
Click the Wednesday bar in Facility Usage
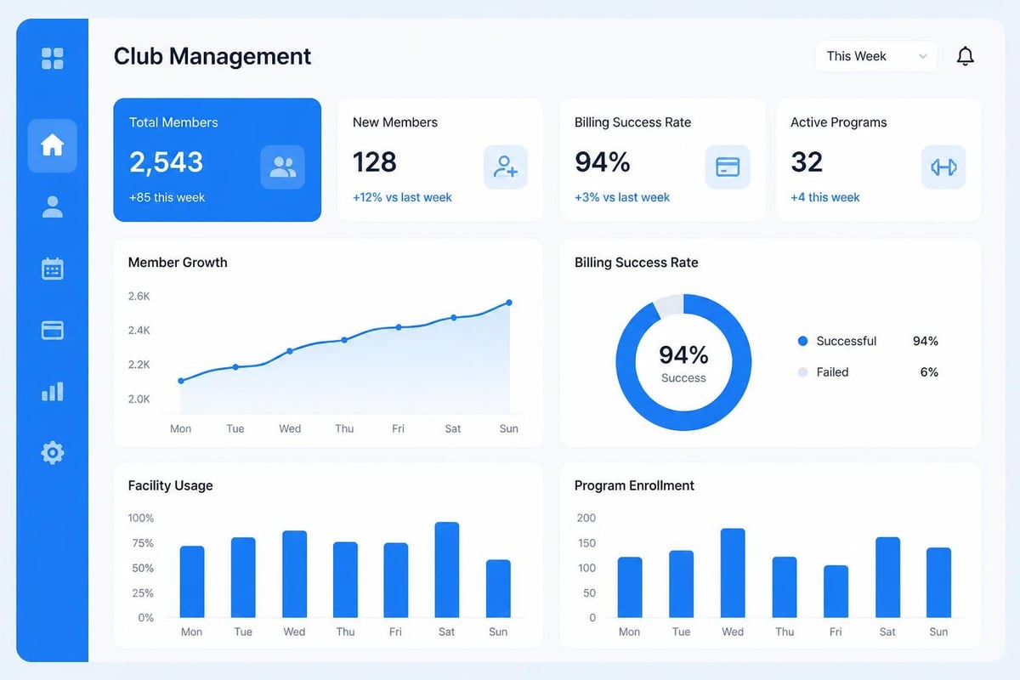coord(294,575)
